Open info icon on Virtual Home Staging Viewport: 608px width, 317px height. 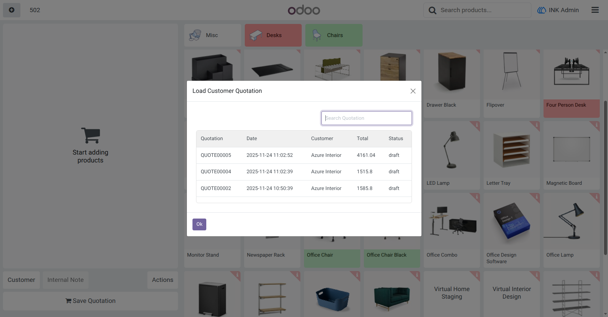pos(477,274)
